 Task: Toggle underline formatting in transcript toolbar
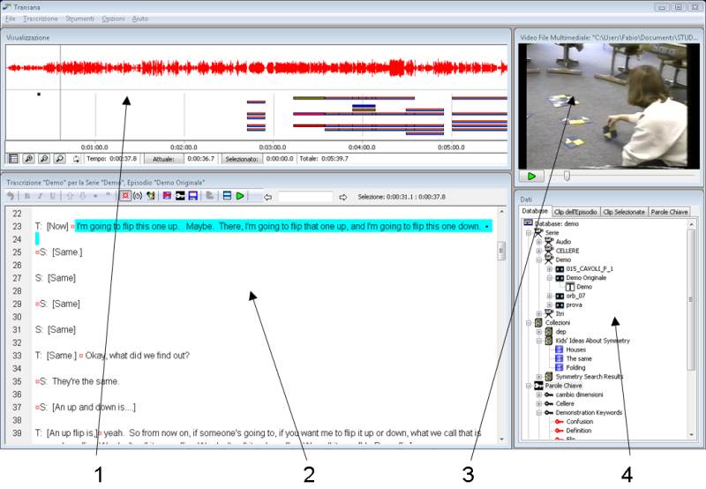click(x=53, y=196)
